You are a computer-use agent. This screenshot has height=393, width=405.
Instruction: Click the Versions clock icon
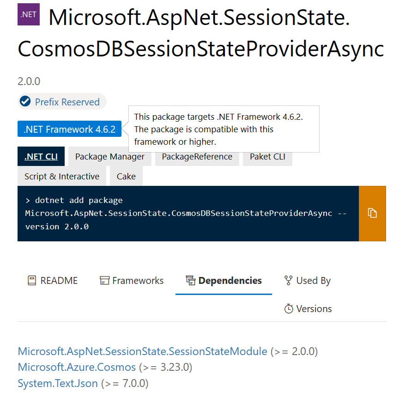289,309
